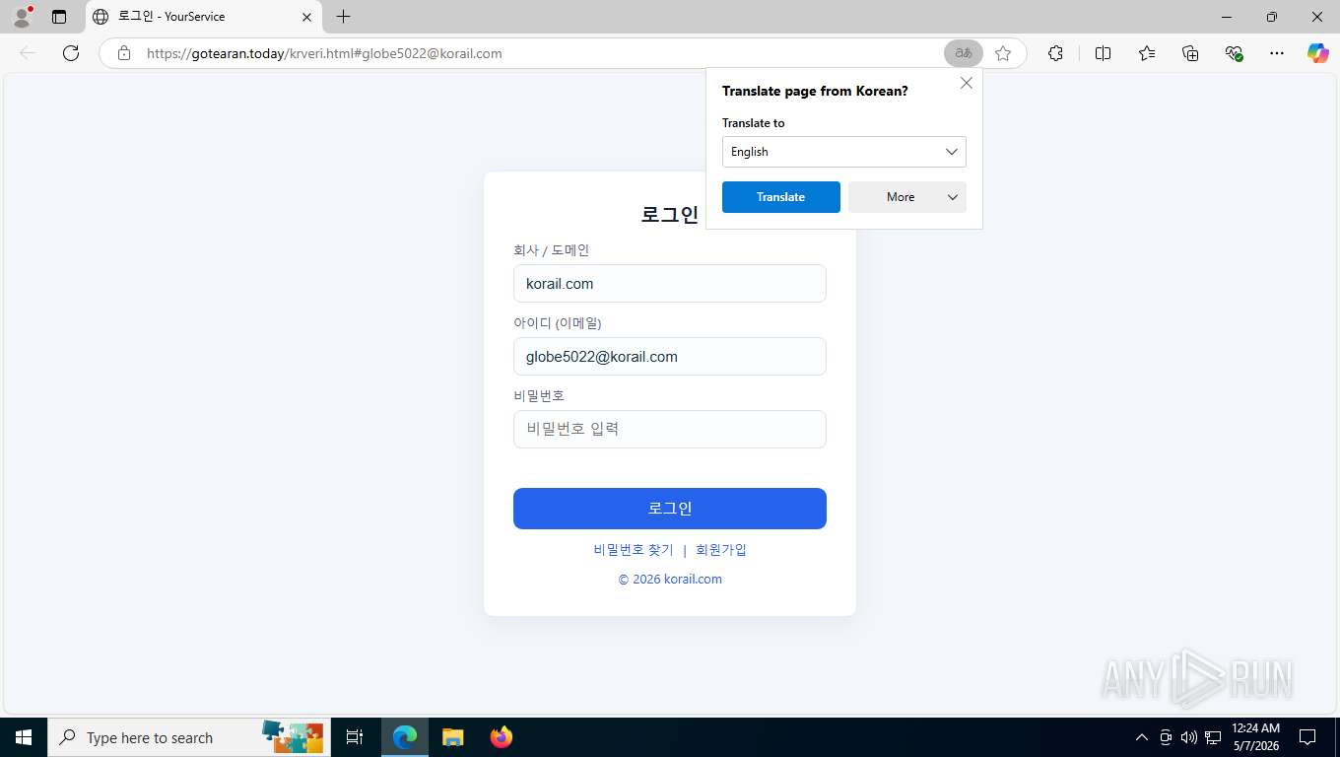Open the meet now camera tray icon
Viewport: 1340px width, 757px height.
point(1166,737)
